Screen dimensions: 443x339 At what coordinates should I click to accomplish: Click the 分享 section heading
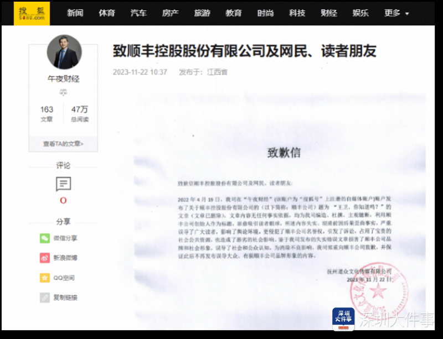(x=63, y=222)
